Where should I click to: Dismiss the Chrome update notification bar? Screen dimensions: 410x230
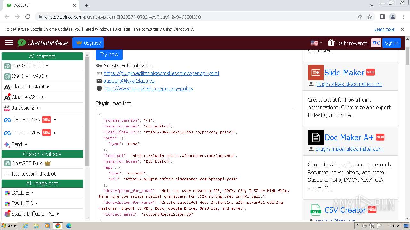click(x=402, y=29)
